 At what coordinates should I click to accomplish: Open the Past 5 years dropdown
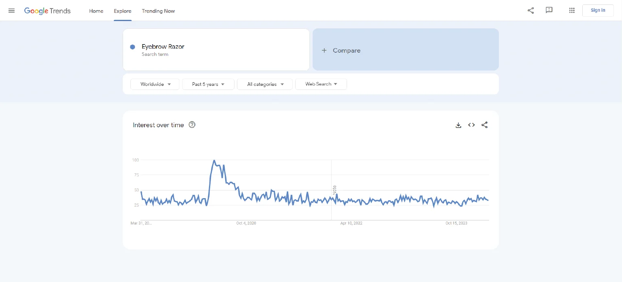point(208,84)
